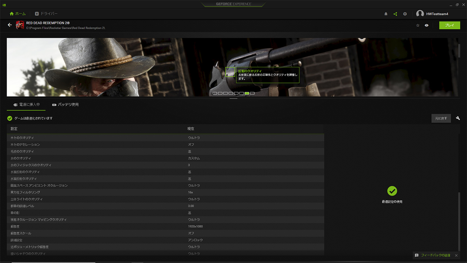Viewport: 467px width, 263px height.
Task: Click the green optimized status checkmark
Action: (10, 118)
